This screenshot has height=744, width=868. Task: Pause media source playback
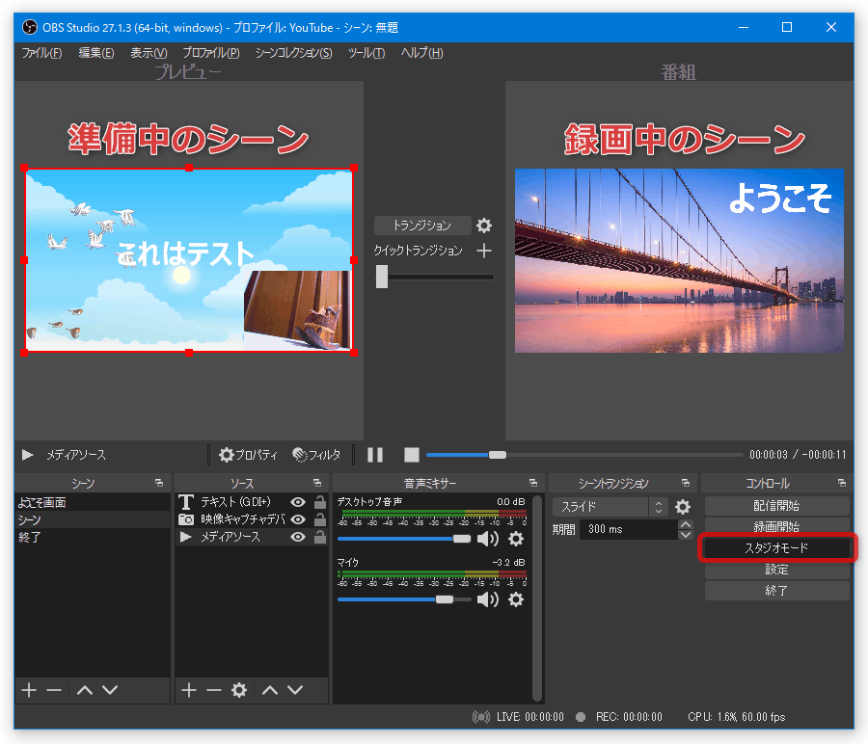[x=375, y=455]
